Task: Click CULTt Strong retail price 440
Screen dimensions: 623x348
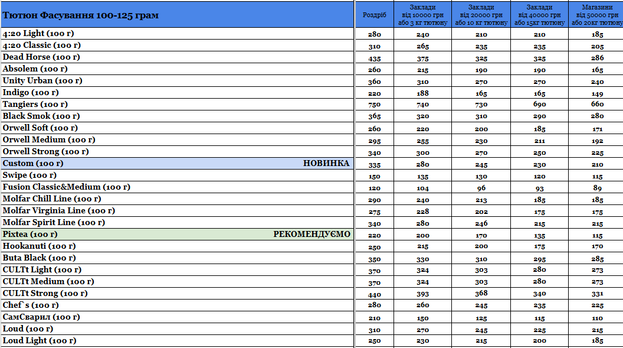Action: click(375, 295)
